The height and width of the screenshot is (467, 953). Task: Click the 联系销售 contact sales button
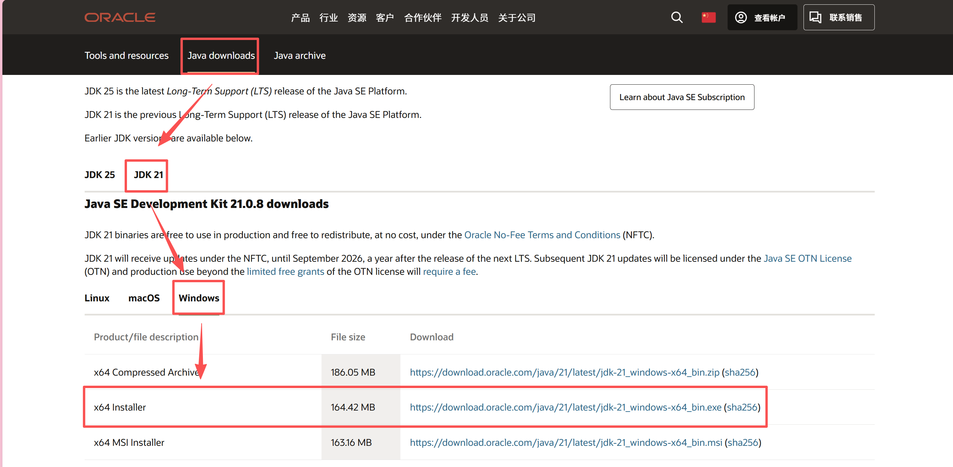[838, 17]
